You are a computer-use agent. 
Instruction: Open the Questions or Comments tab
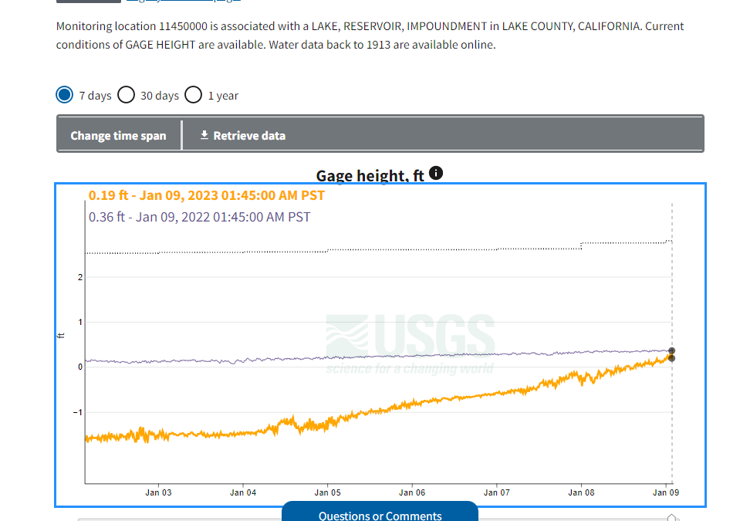(380, 515)
